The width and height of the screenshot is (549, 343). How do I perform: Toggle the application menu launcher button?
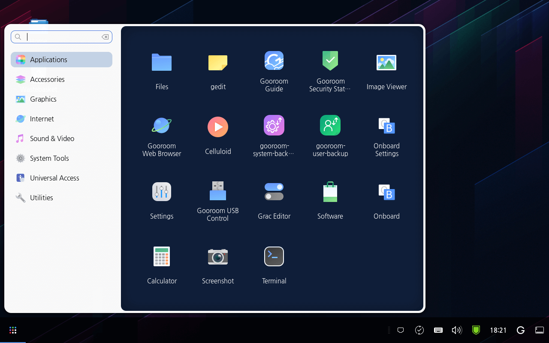click(x=13, y=330)
